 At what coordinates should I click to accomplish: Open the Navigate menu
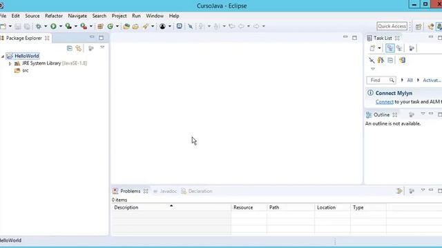click(77, 16)
